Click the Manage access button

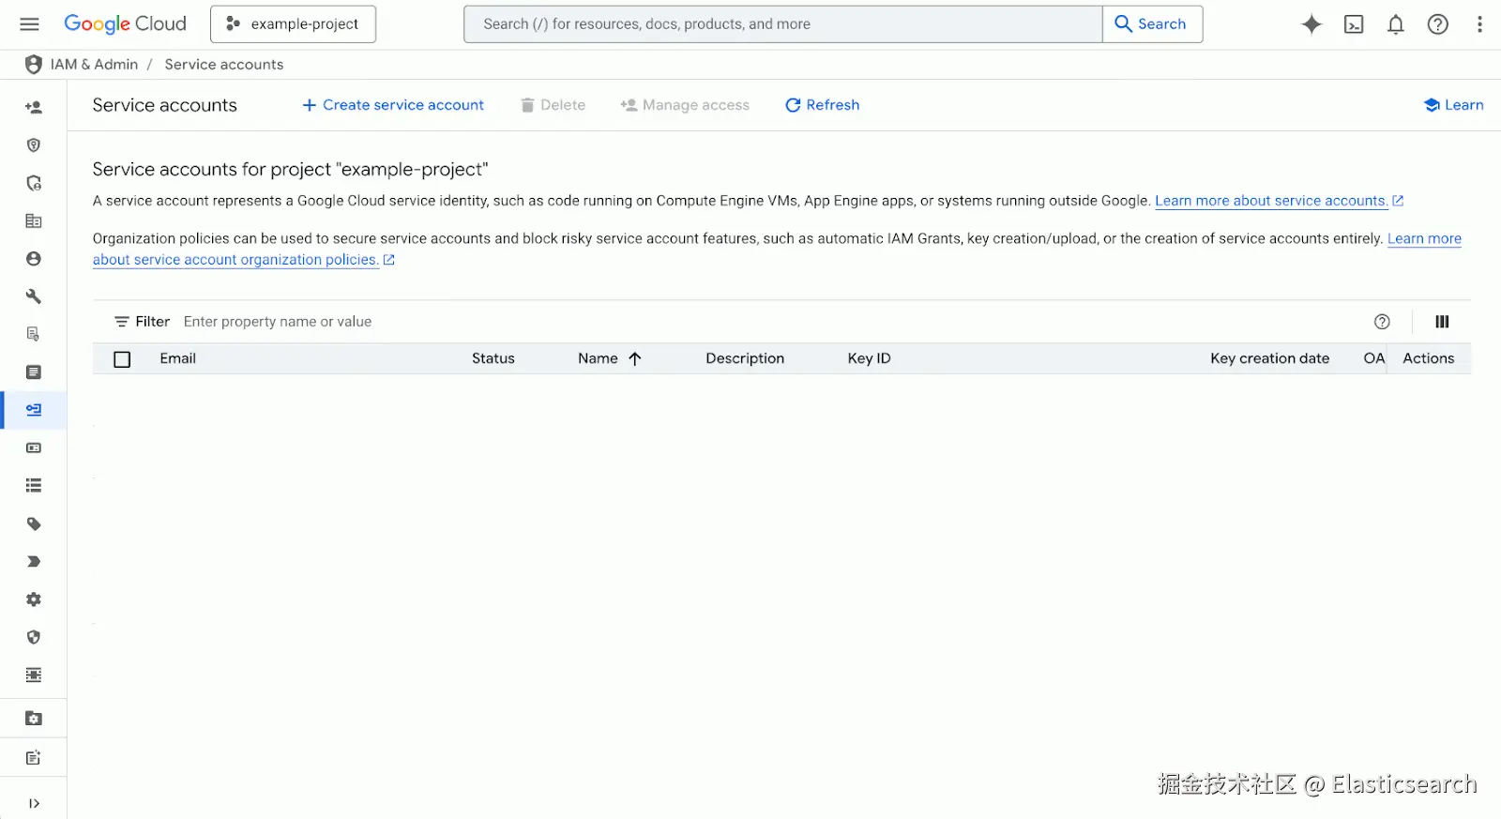(685, 105)
